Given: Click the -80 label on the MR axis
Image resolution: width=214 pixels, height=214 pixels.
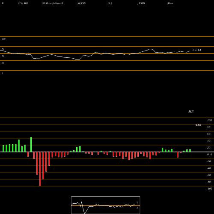Looking at the screenshot, I should (x=209, y=182).
